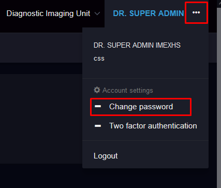Viewport: 221px width, 188px height.
Task: Log out via the Logout option
Action: tap(145, 156)
